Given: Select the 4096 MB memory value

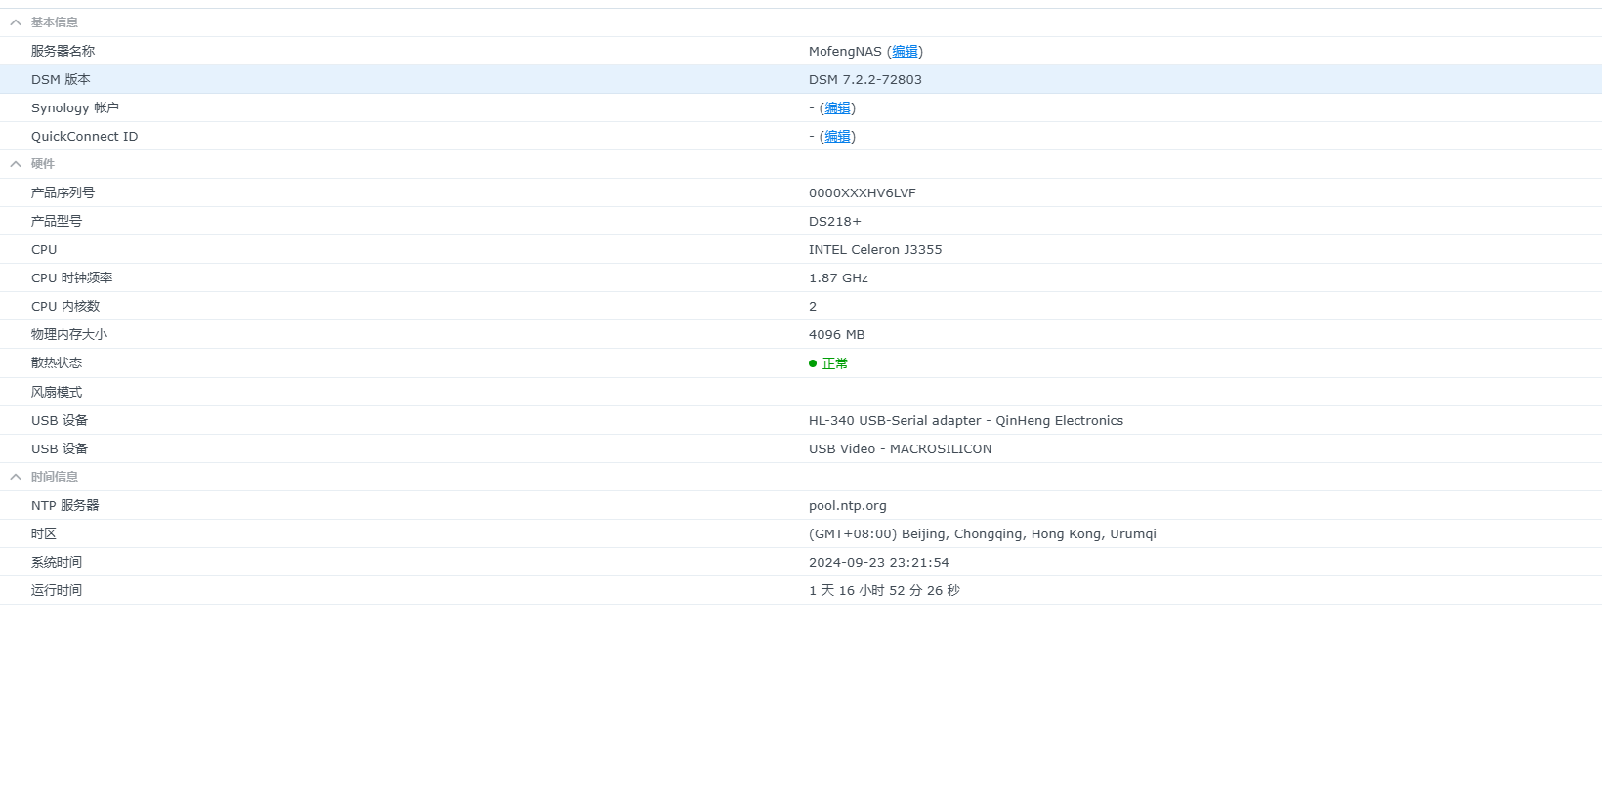Looking at the screenshot, I should pyautogui.click(x=836, y=335).
